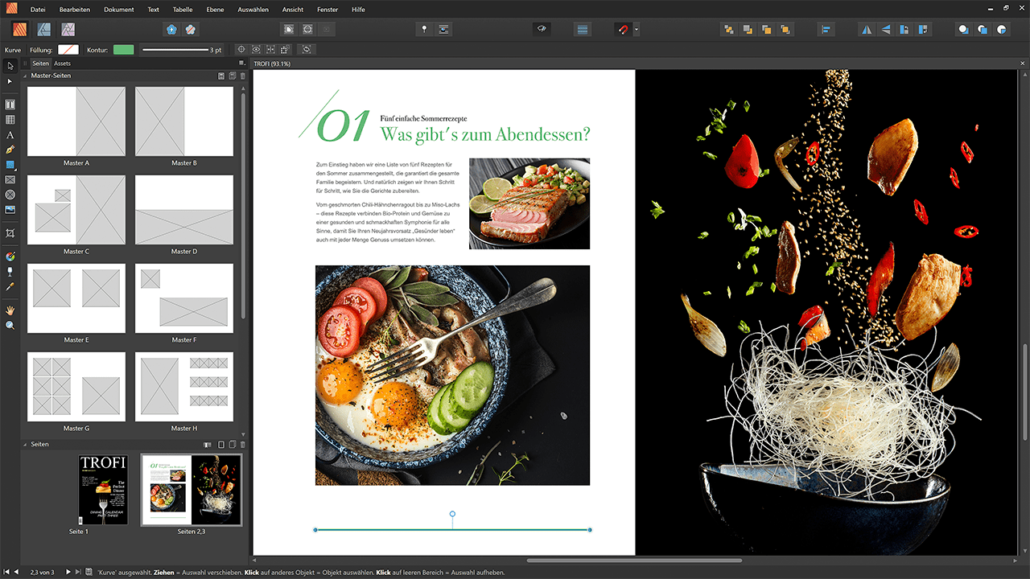Select the Master H thumbnail
The height and width of the screenshot is (579, 1030).
184,387
